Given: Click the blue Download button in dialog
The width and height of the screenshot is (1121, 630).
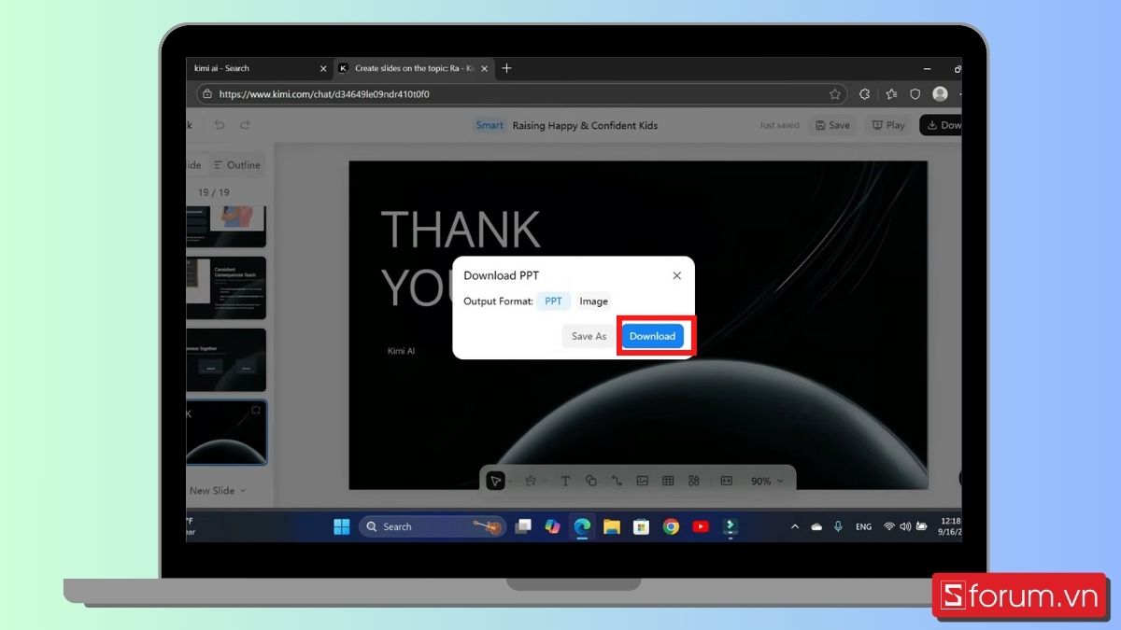Looking at the screenshot, I should pos(652,336).
